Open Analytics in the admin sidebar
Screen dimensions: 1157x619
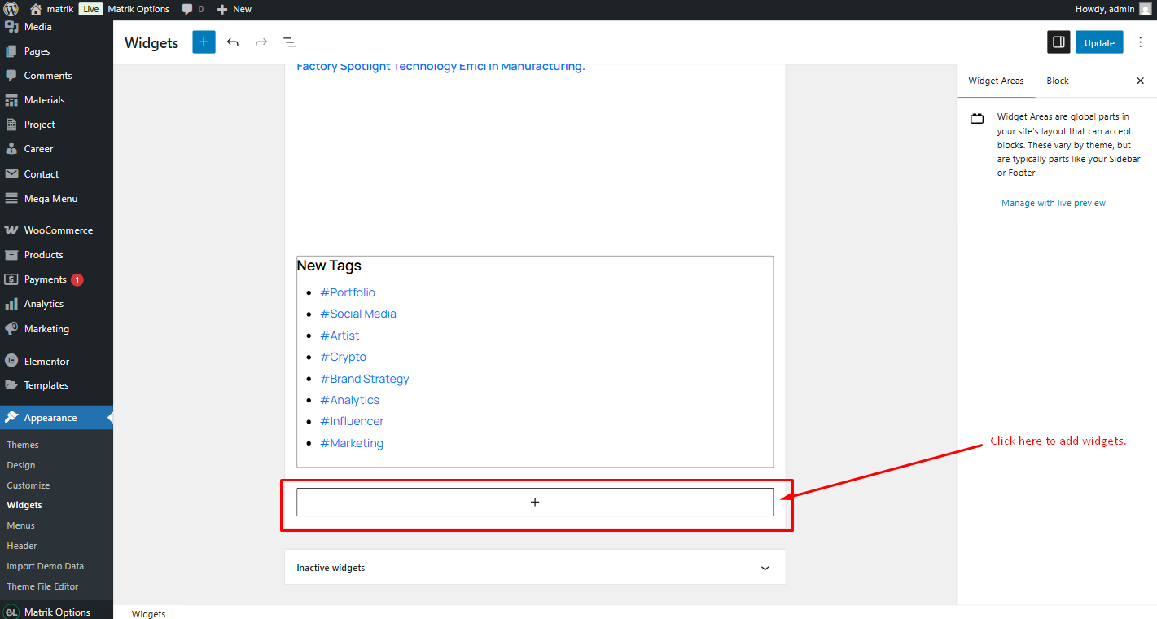pos(56,304)
